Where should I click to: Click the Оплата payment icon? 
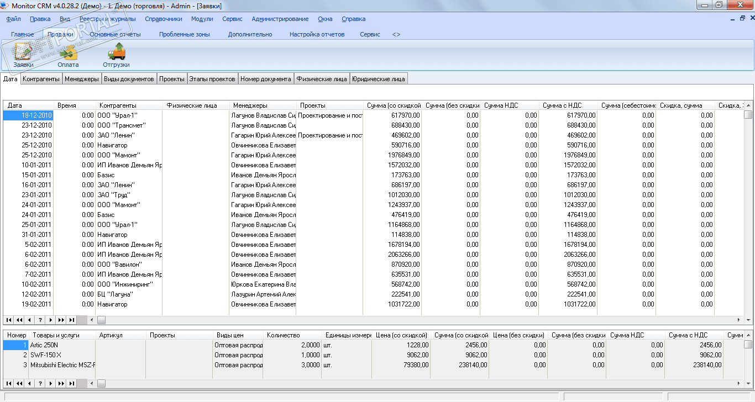(x=68, y=54)
